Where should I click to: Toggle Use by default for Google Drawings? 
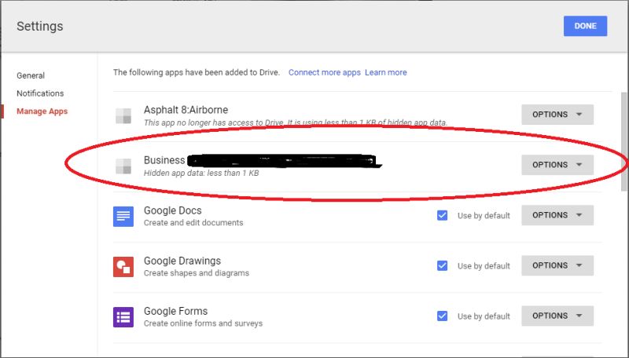(442, 266)
